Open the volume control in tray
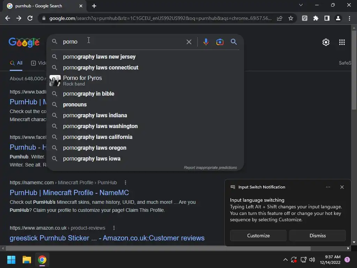The height and width of the screenshot is (268, 357). pyautogui.click(x=312, y=260)
